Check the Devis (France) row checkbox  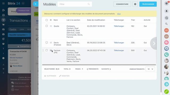47,42
